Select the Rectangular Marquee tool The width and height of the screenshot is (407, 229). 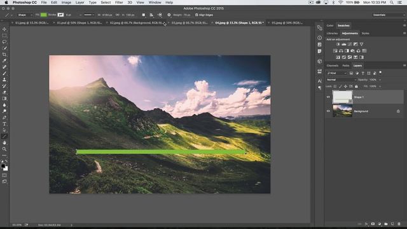[x=4, y=36]
